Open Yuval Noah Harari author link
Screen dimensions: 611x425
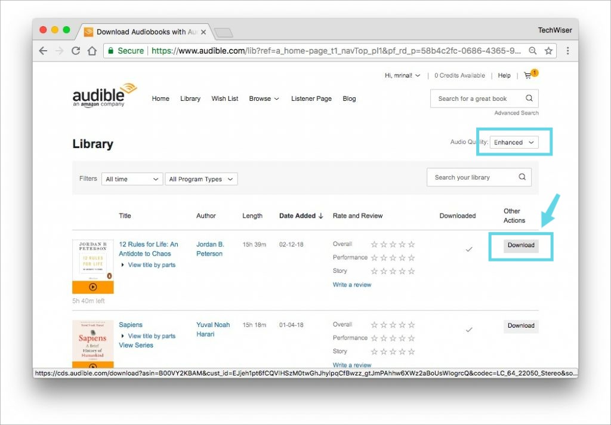pos(213,329)
